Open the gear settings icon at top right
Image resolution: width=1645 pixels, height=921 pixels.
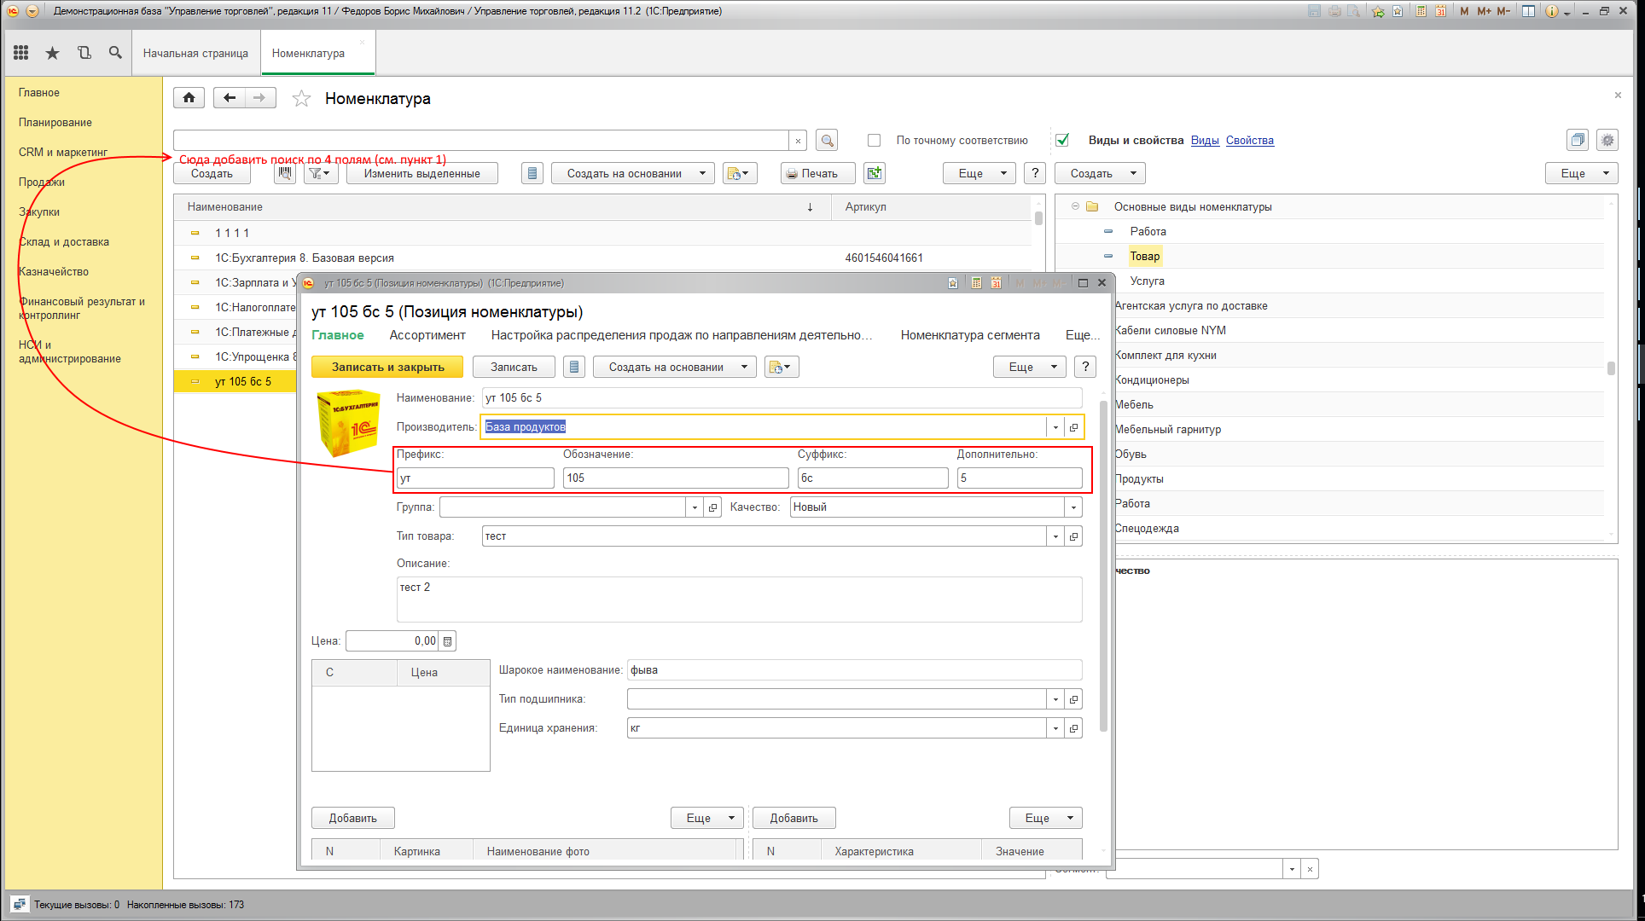coord(1607,141)
